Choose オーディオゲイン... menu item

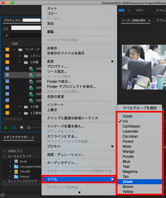coord(79,163)
